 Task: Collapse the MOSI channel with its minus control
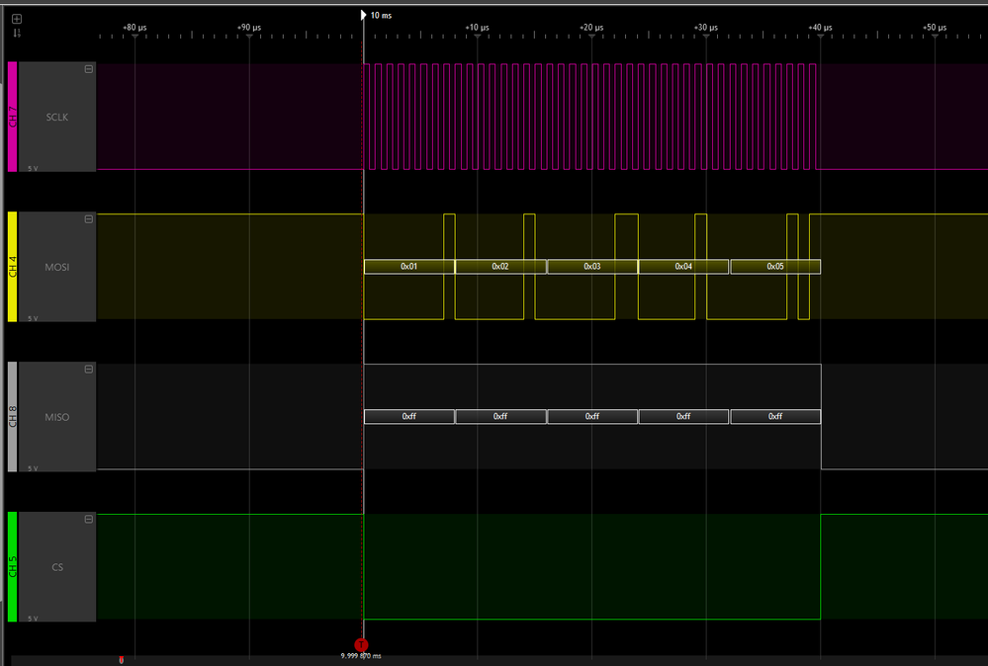coord(88,218)
